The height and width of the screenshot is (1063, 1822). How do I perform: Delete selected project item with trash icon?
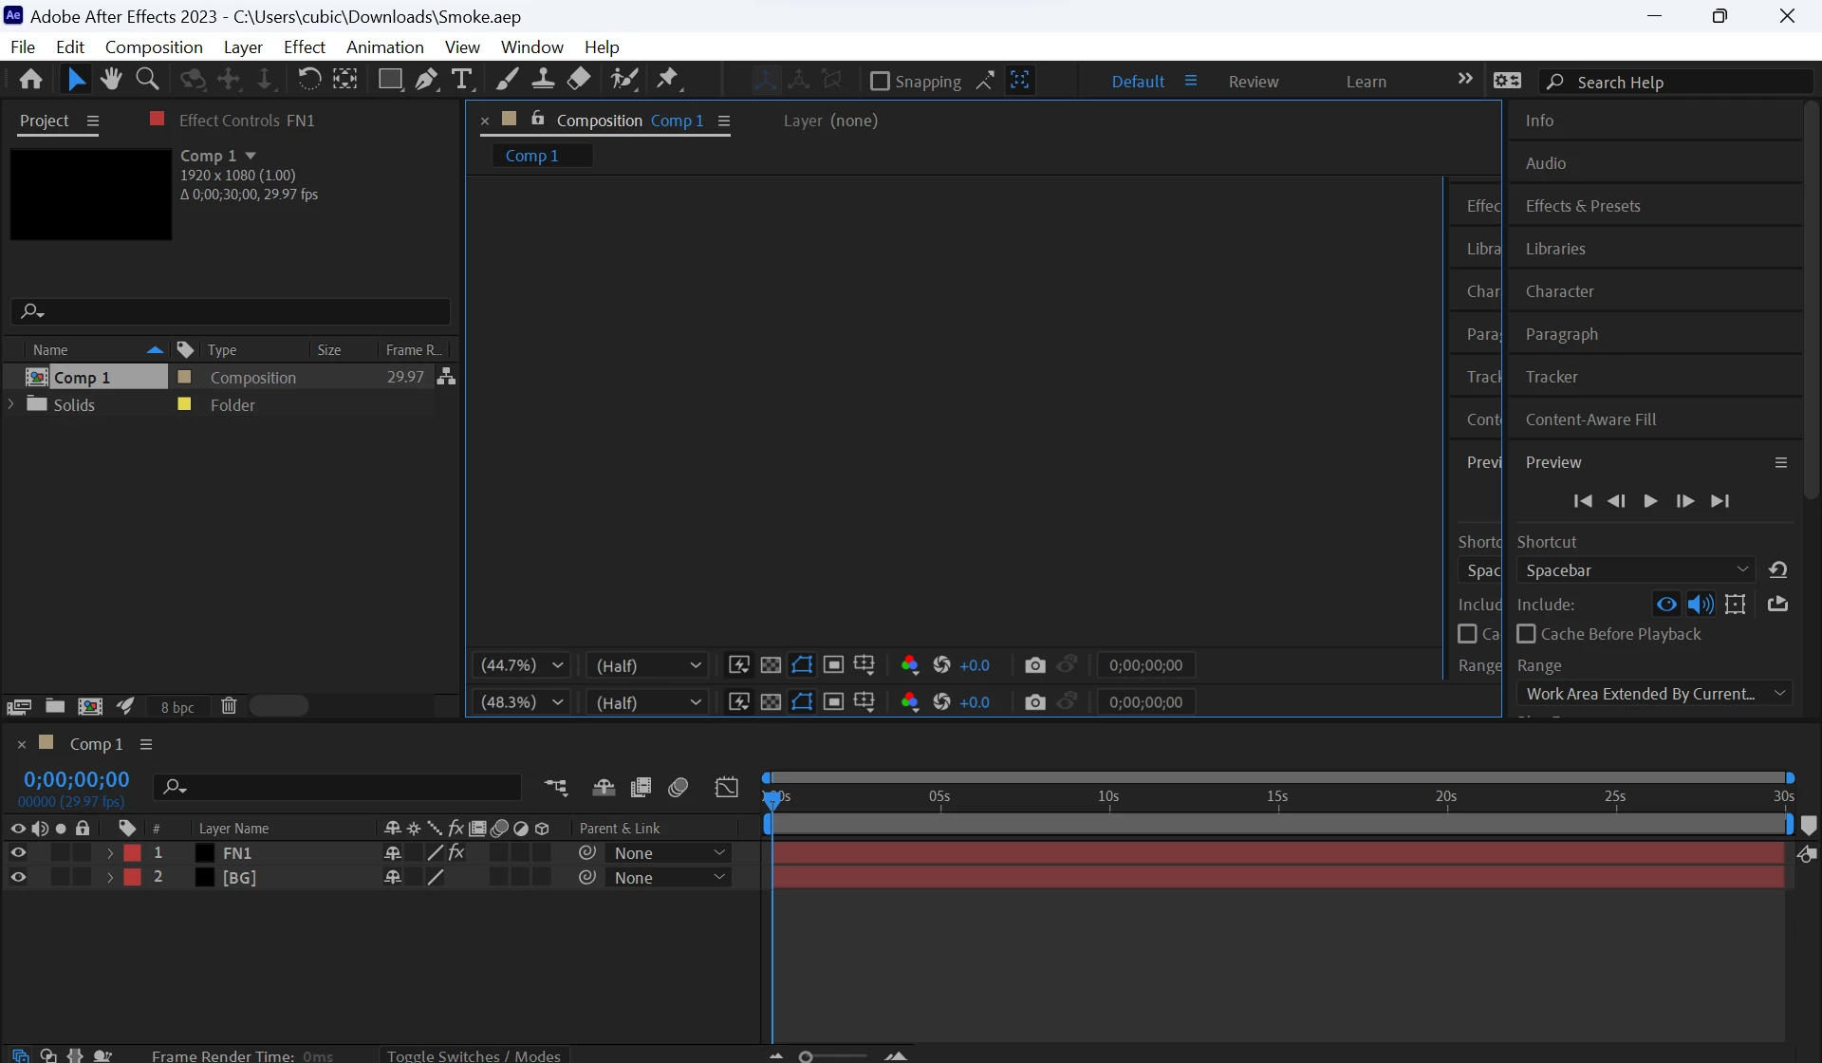pyautogui.click(x=229, y=706)
